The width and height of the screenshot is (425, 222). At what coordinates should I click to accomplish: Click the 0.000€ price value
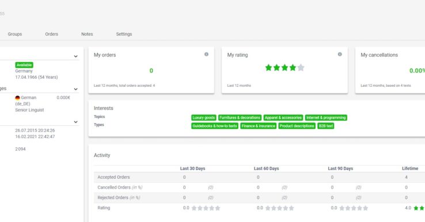coord(63,97)
